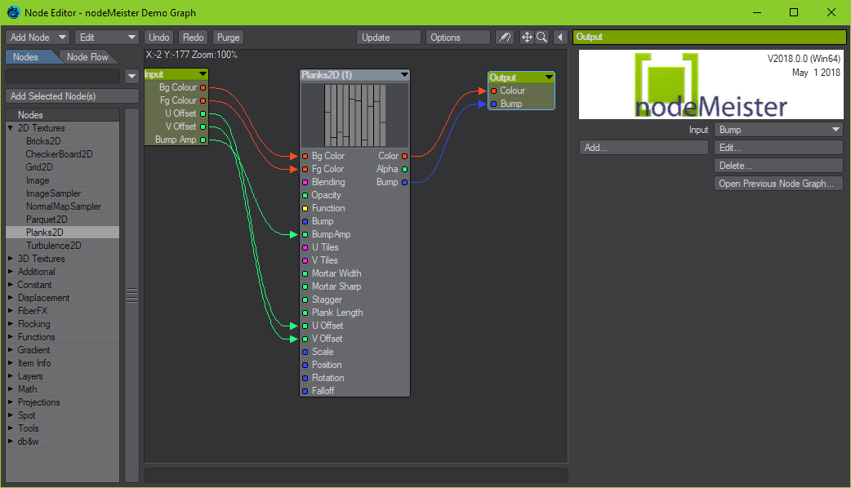Viewport: 851px width, 488px height.
Task: Open the Input dropdown showing Bump
Action: (777, 130)
